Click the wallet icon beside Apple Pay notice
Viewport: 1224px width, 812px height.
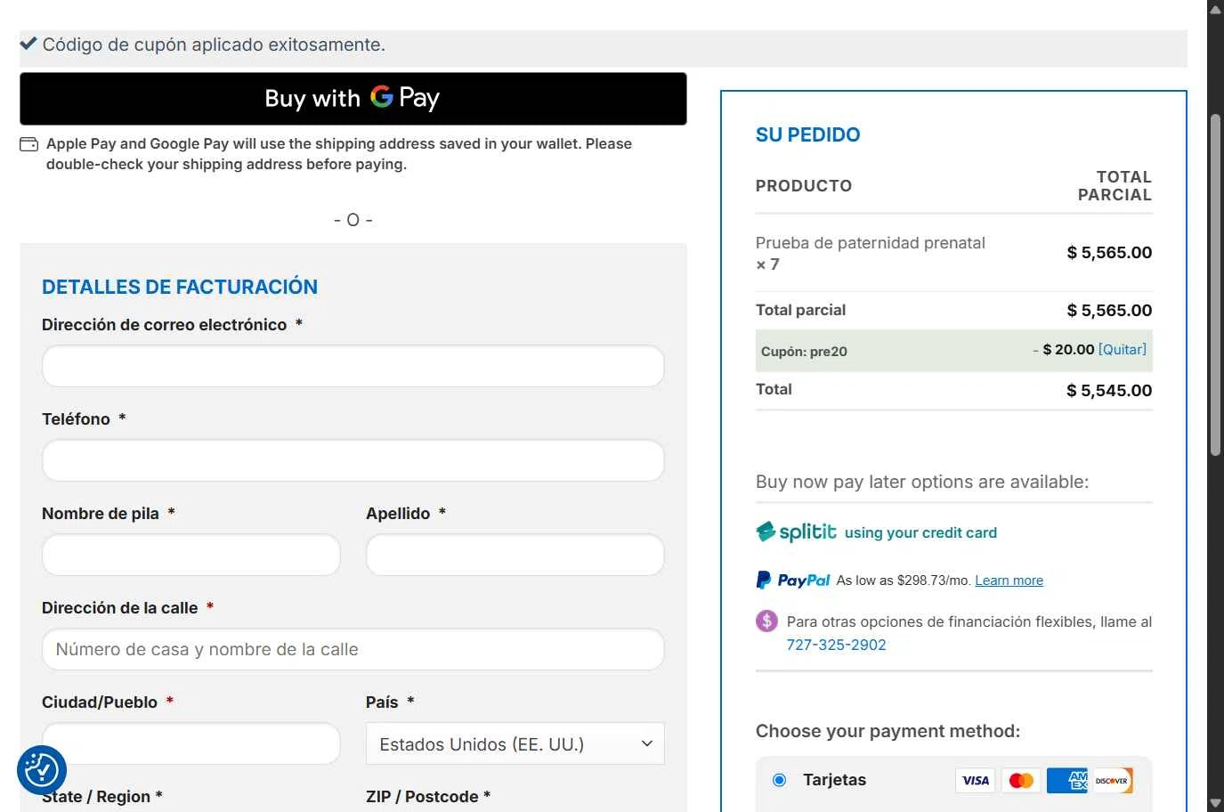(28, 144)
